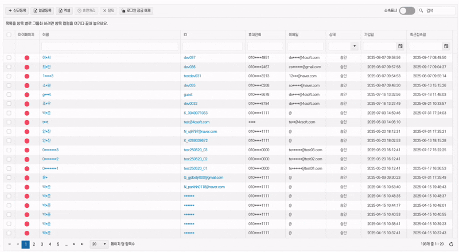Open the 가입일 calendar date picker
Viewport: 459px width, 252px height.
coord(400,46)
